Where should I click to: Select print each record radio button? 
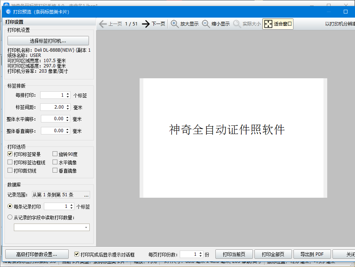click(10, 206)
